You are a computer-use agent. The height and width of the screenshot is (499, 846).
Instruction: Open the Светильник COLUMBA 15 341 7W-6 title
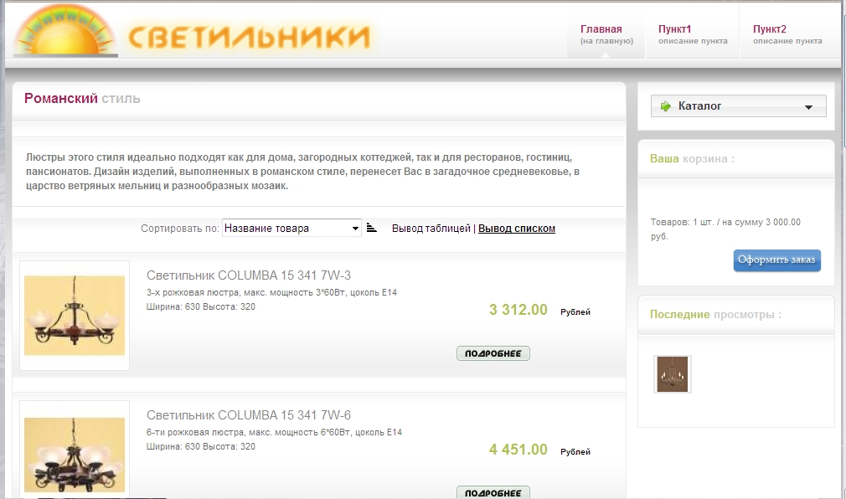(249, 414)
